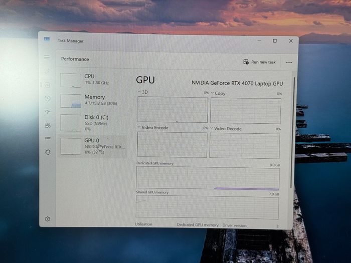Image resolution: width=351 pixels, height=263 pixels.
Task: Select the Disk 0 (C:) entry
Action: 93,123
